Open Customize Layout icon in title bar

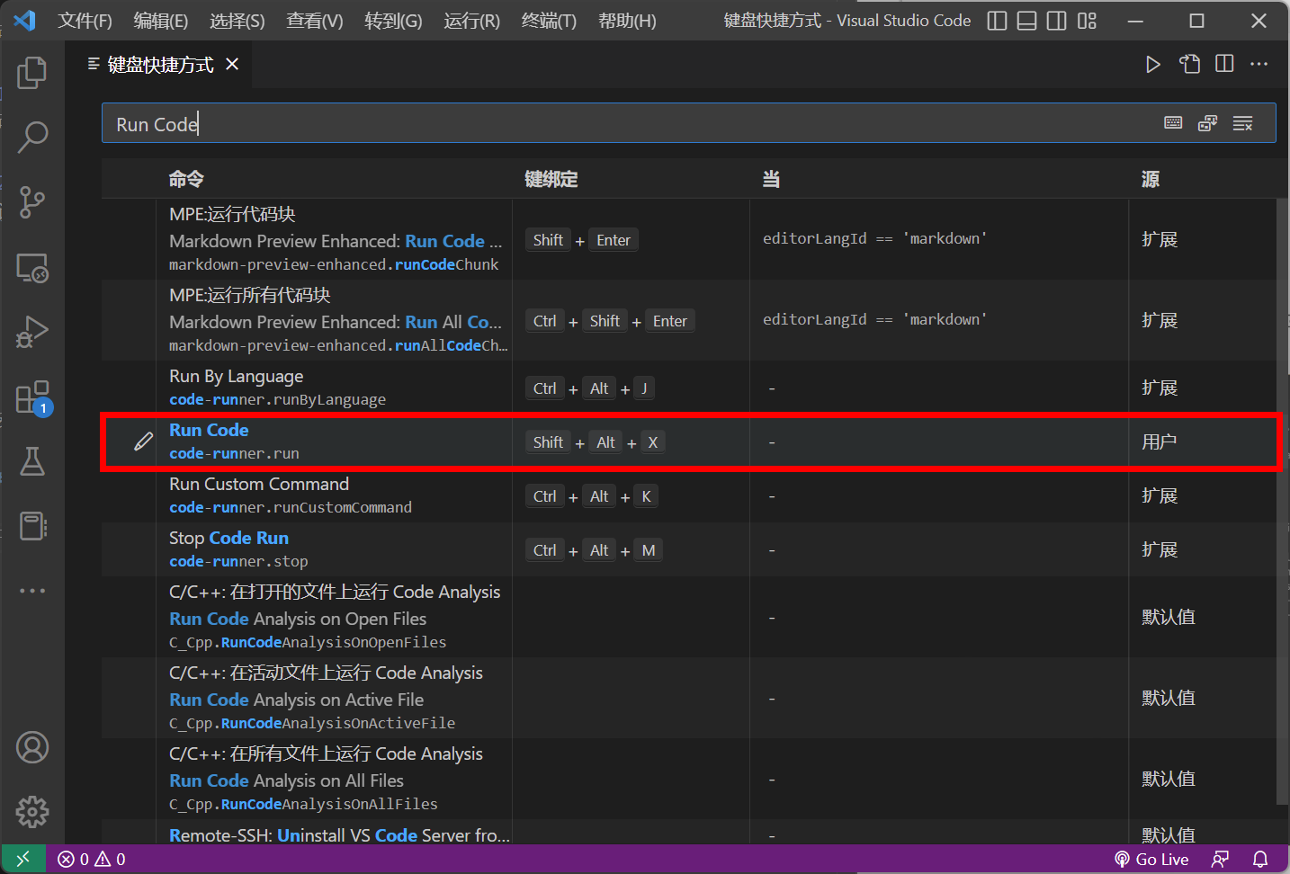coord(1087,21)
